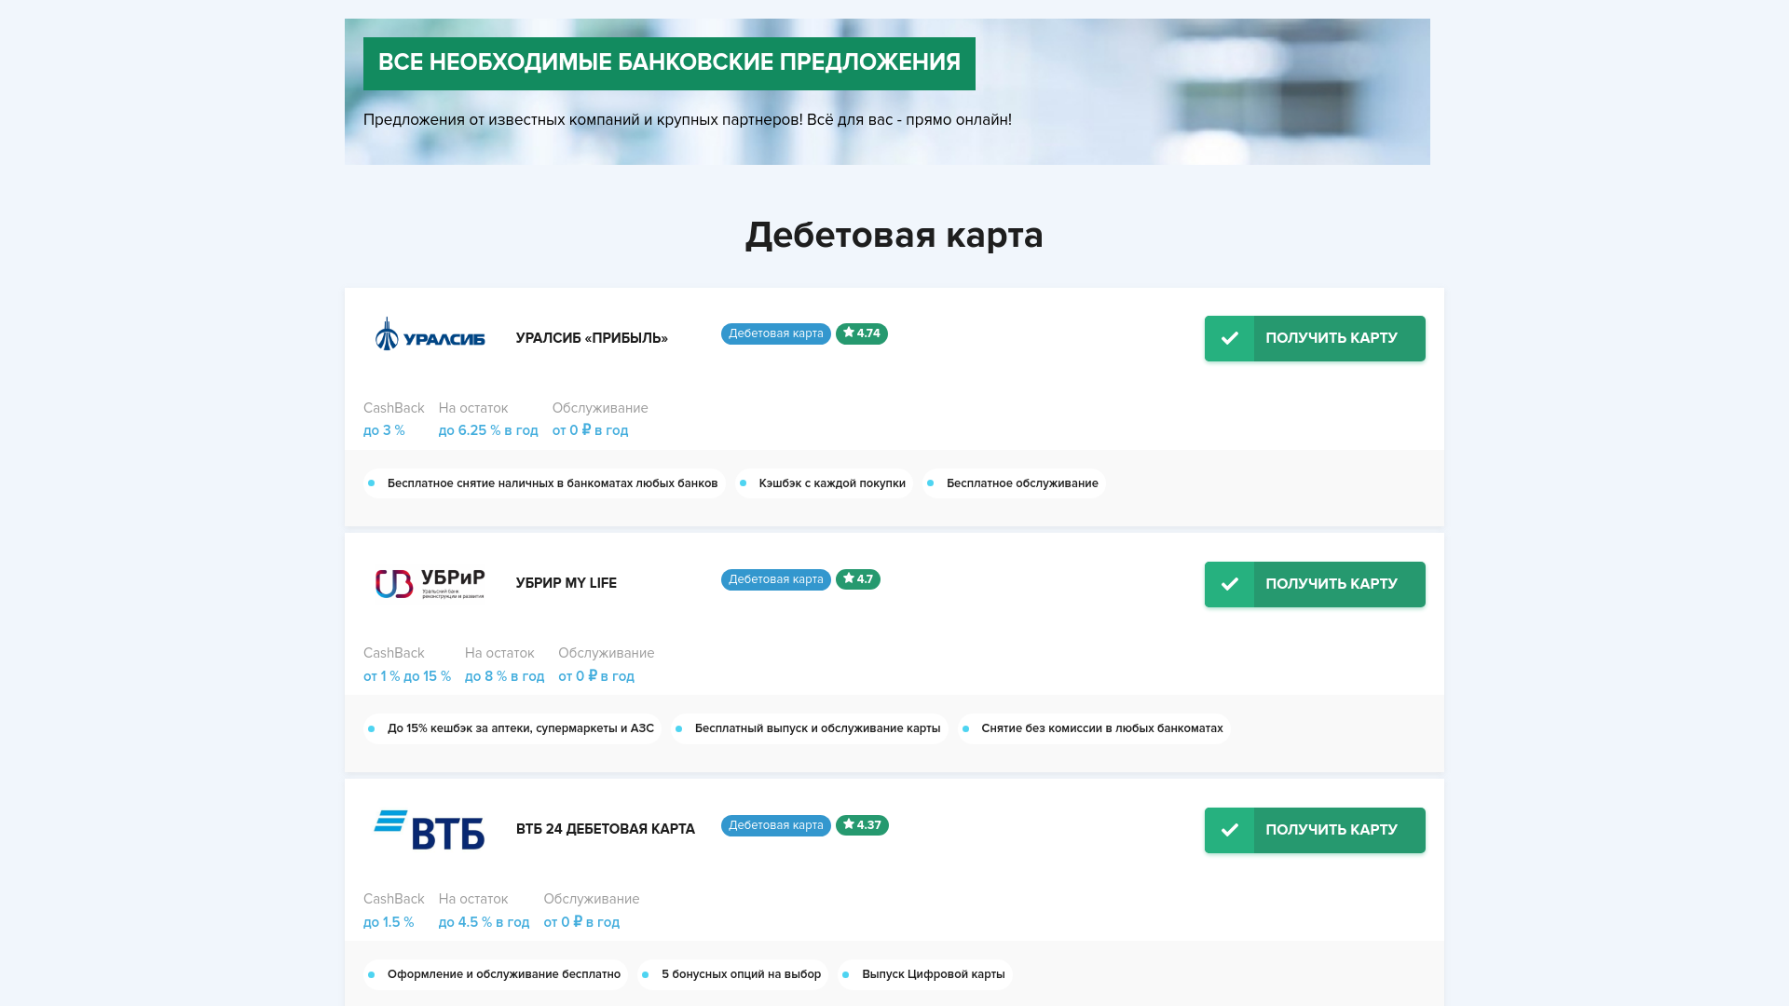The width and height of the screenshot is (1789, 1006).
Task: Click Снятие без комиссии в любых банкоматах
Action: [x=1094, y=728]
